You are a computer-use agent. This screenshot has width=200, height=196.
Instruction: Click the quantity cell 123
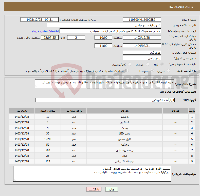pyautogui.click(x=48, y=161)
